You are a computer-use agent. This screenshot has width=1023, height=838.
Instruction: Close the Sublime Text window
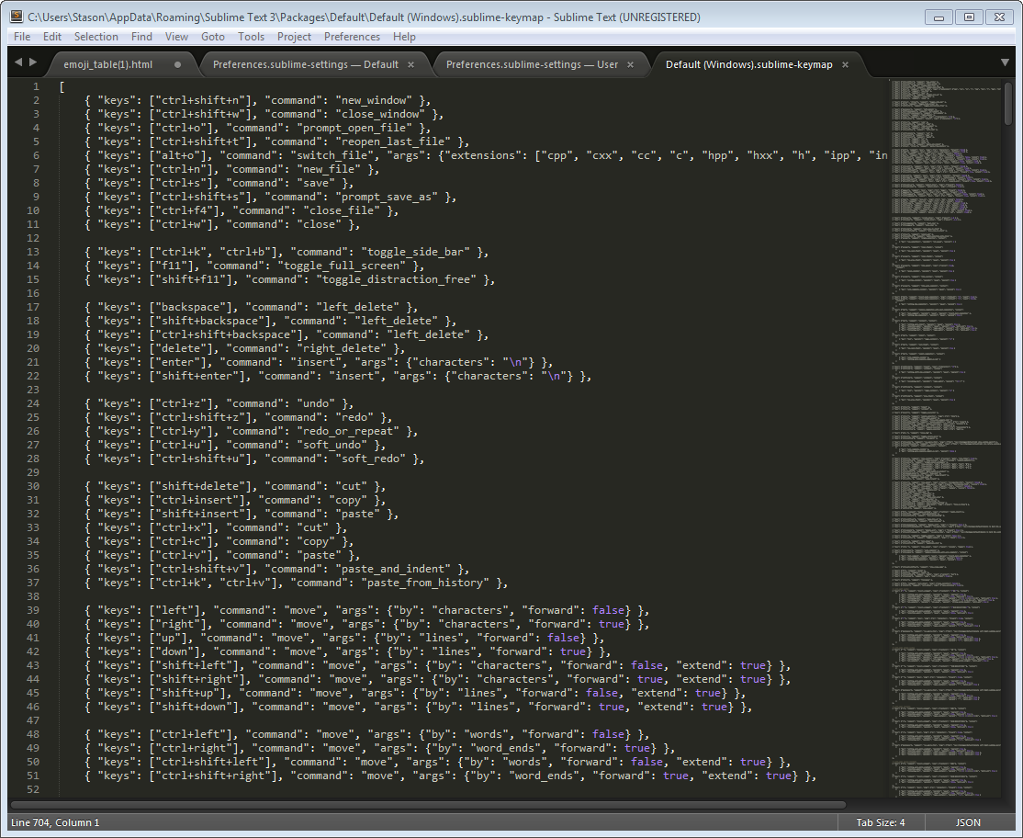(999, 17)
